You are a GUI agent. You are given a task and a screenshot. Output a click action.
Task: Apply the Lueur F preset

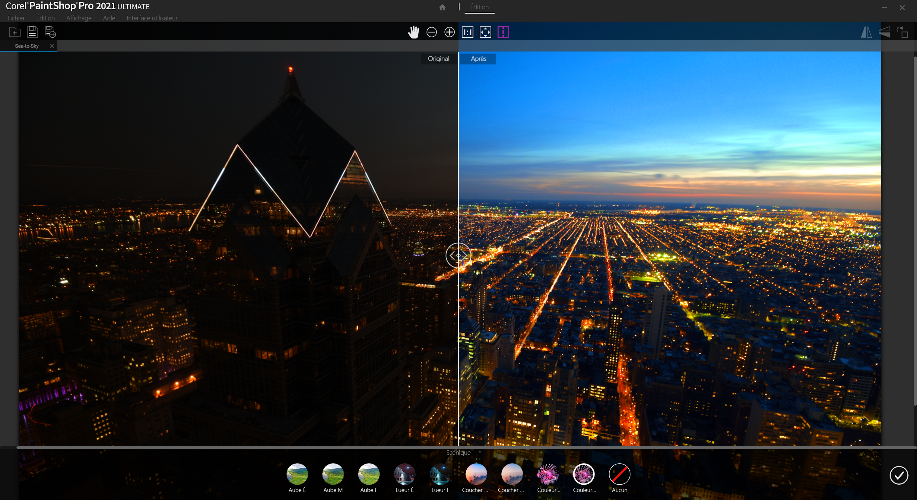pyautogui.click(x=440, y=474)
